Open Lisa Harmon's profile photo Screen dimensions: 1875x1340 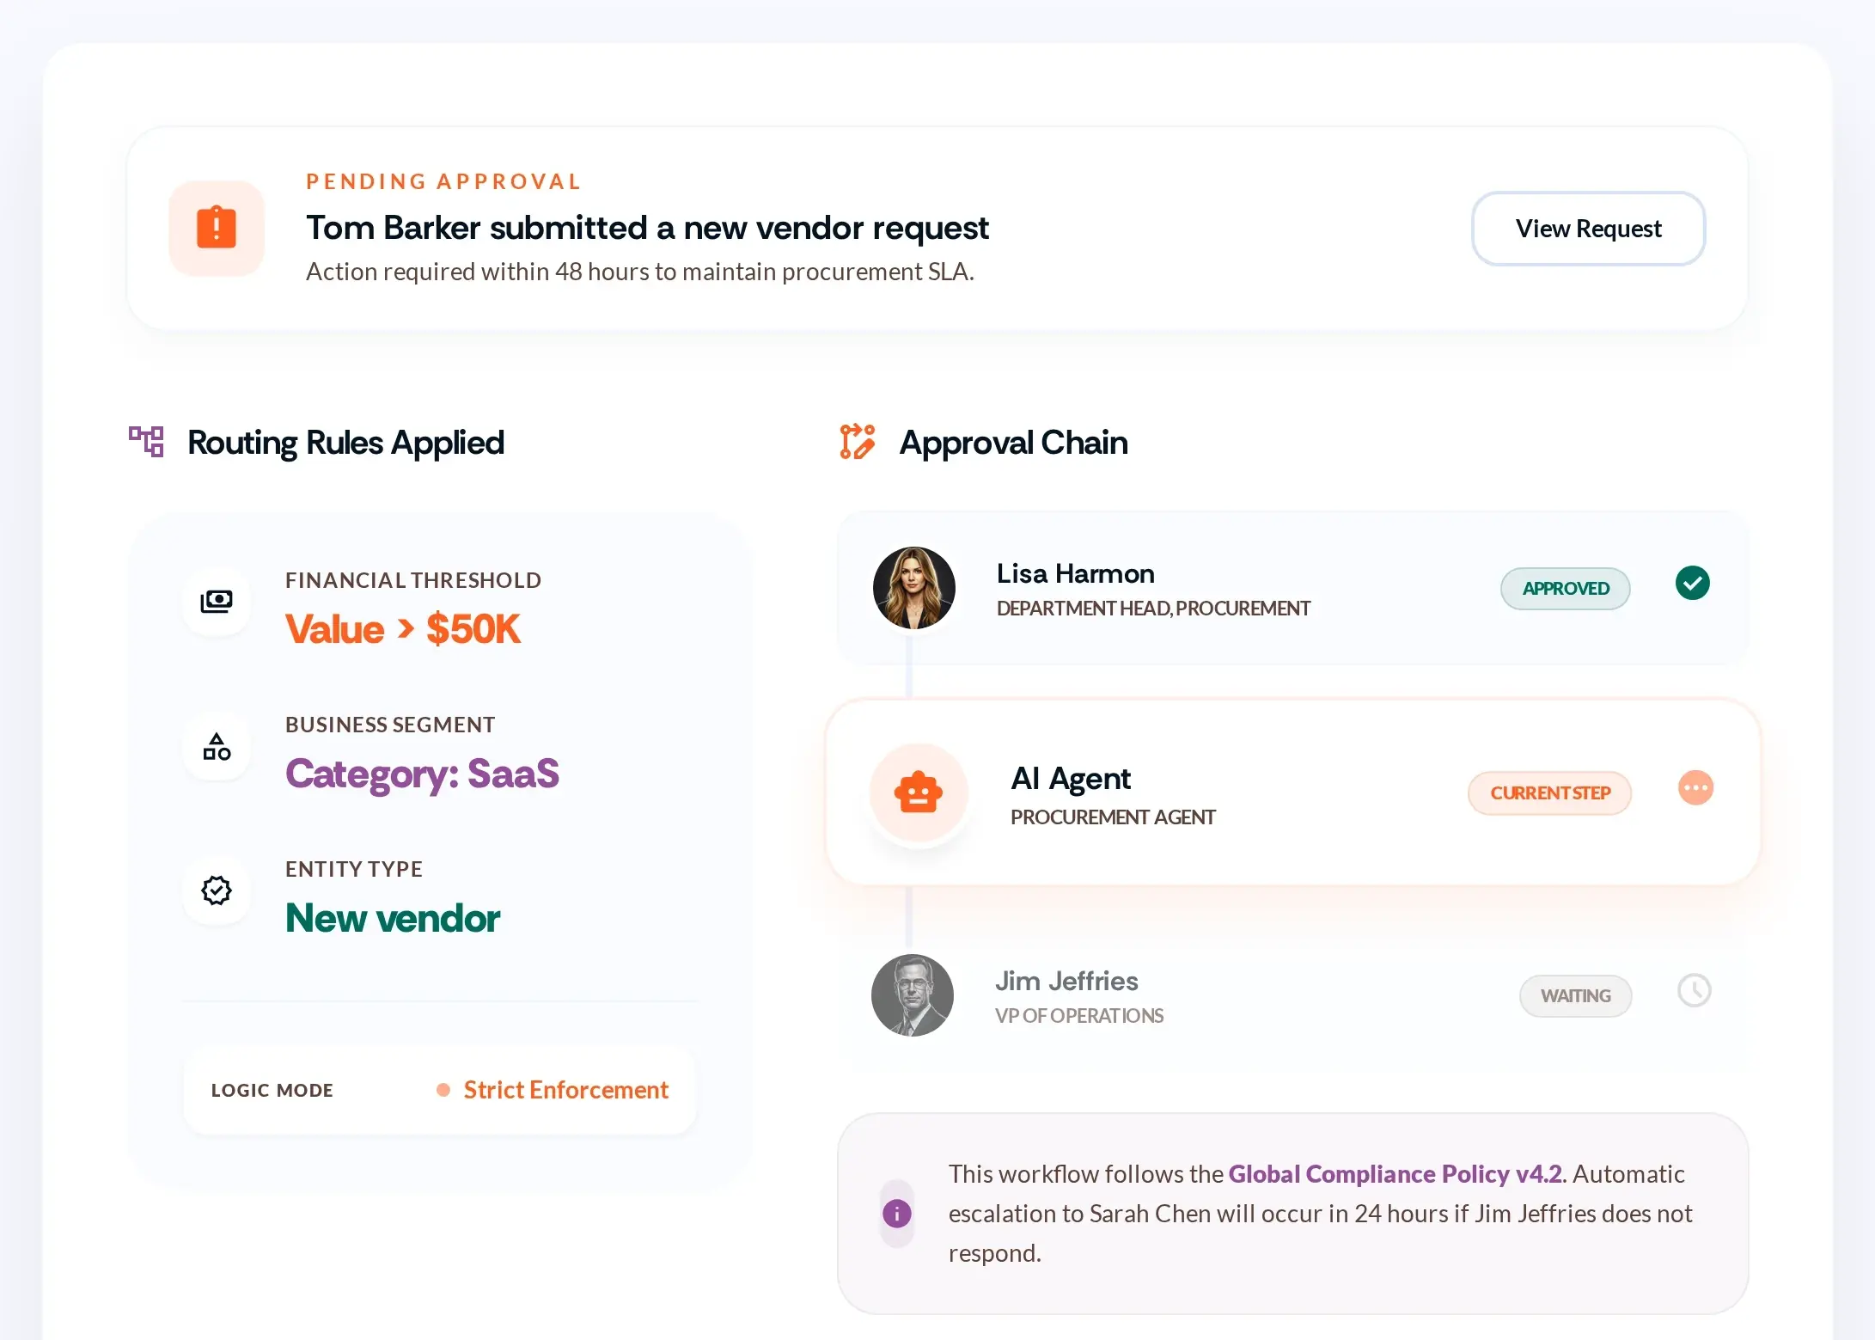(913, 588)
